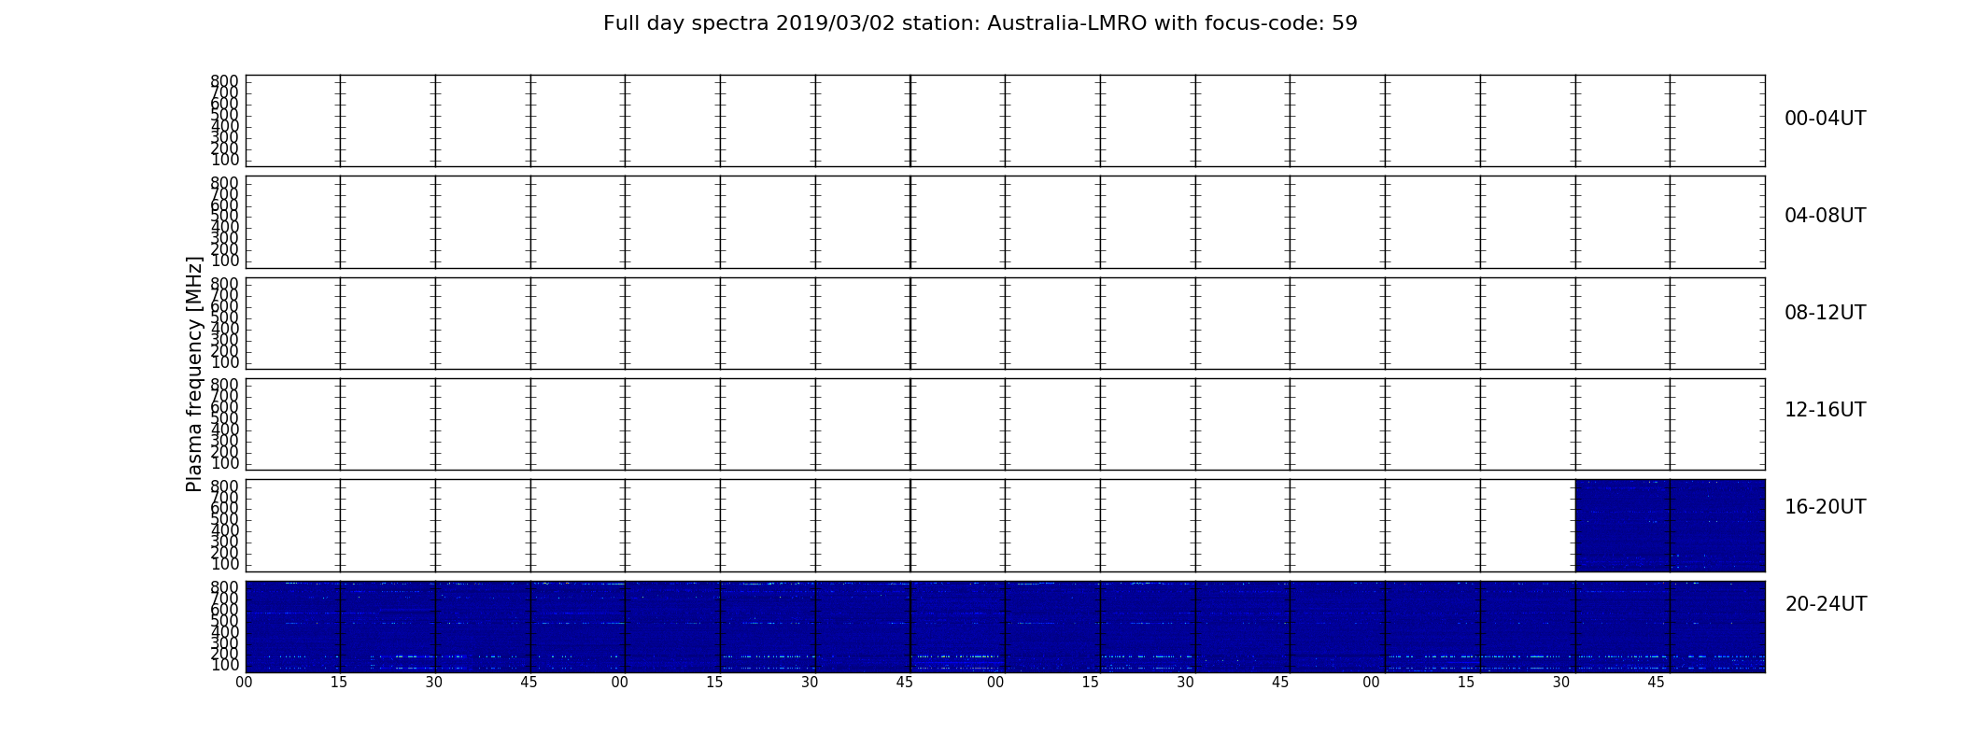Select the 00-04UT row label
The image size is (1961, 747).
point(1825,119)
